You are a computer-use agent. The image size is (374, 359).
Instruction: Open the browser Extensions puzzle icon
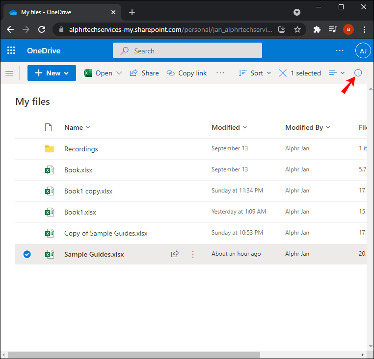click(x=317, y=29)
